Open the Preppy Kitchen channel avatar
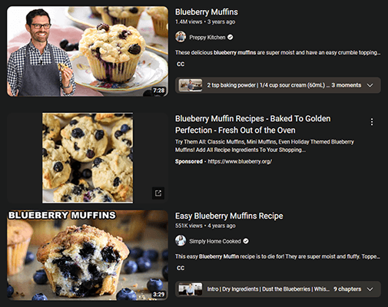 tap(181, 37)
